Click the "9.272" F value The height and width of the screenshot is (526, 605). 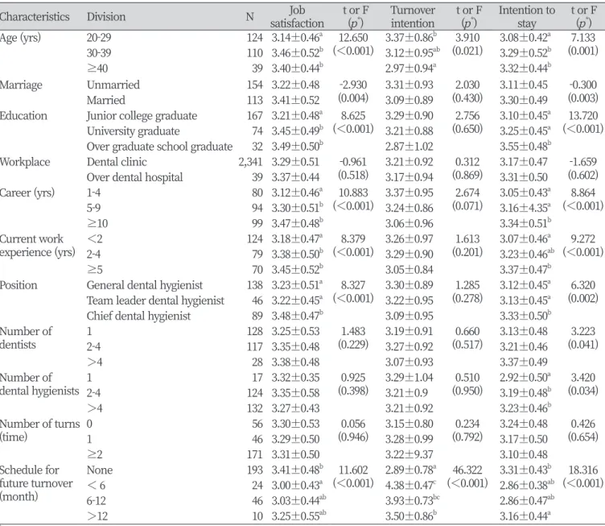(582, 238)
